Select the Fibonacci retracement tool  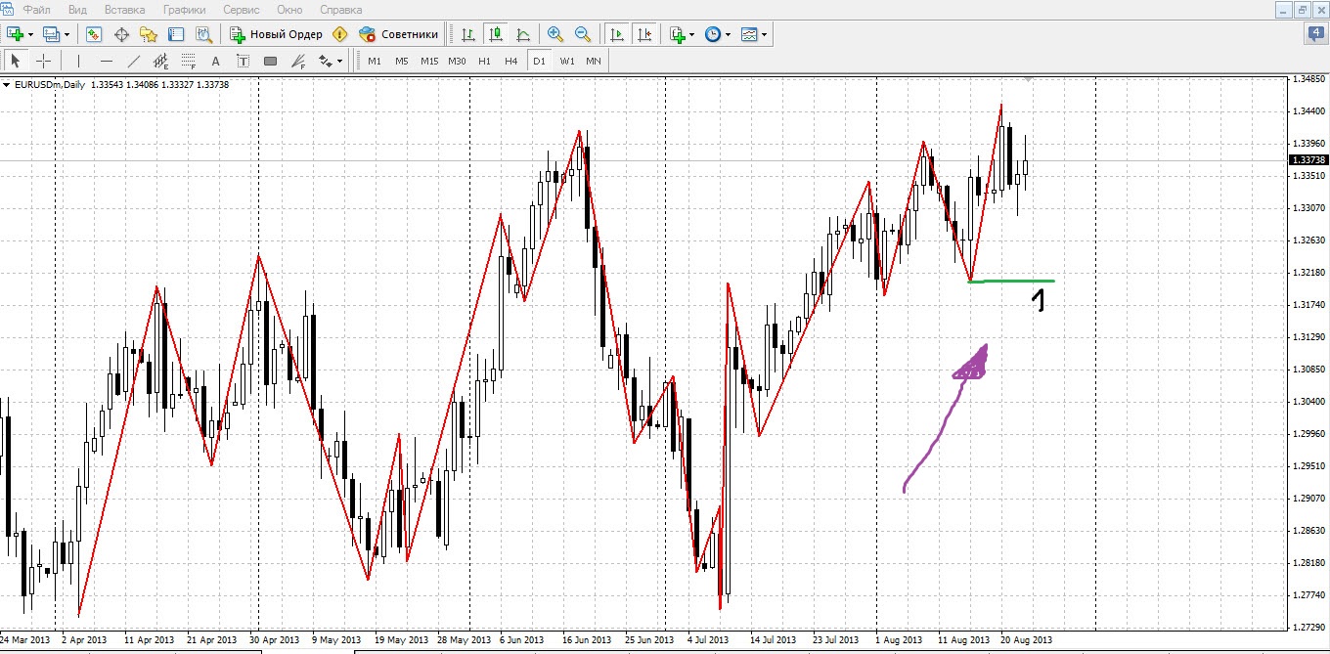[x=189, y=61]
